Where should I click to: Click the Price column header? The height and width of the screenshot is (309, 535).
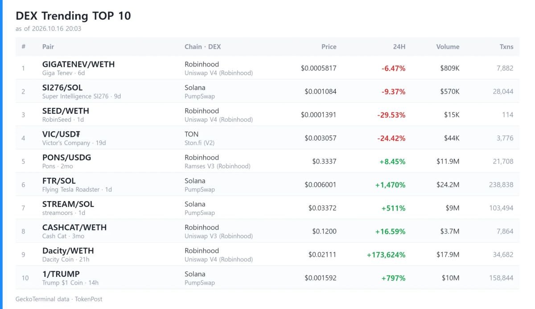[x=329, y=46]
